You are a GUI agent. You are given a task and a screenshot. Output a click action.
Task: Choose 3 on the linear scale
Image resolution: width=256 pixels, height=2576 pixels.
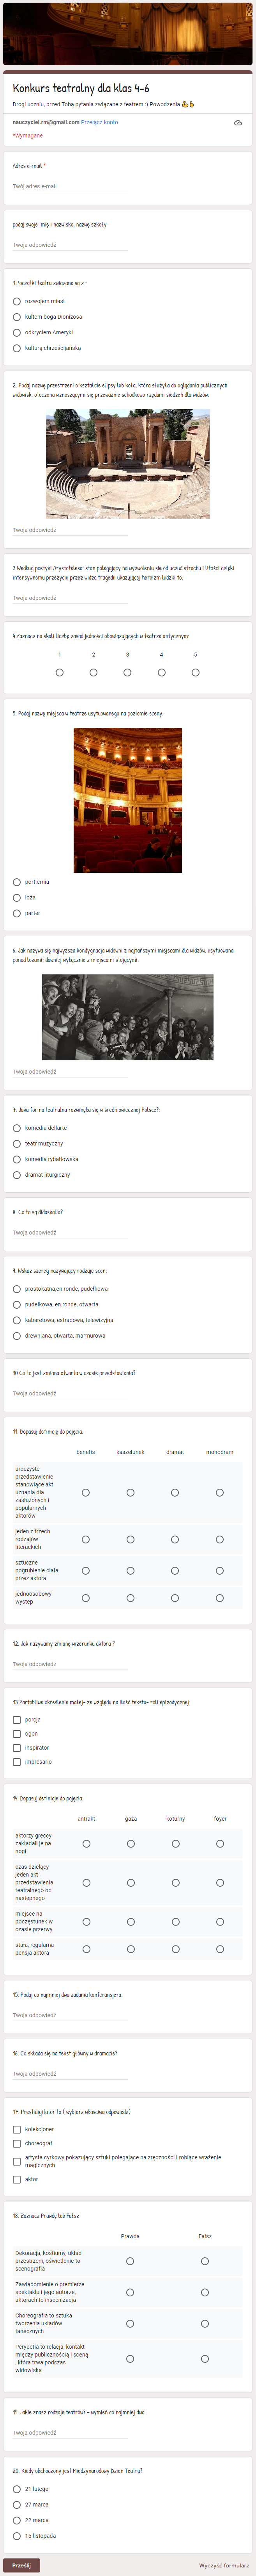pos(127,672)
